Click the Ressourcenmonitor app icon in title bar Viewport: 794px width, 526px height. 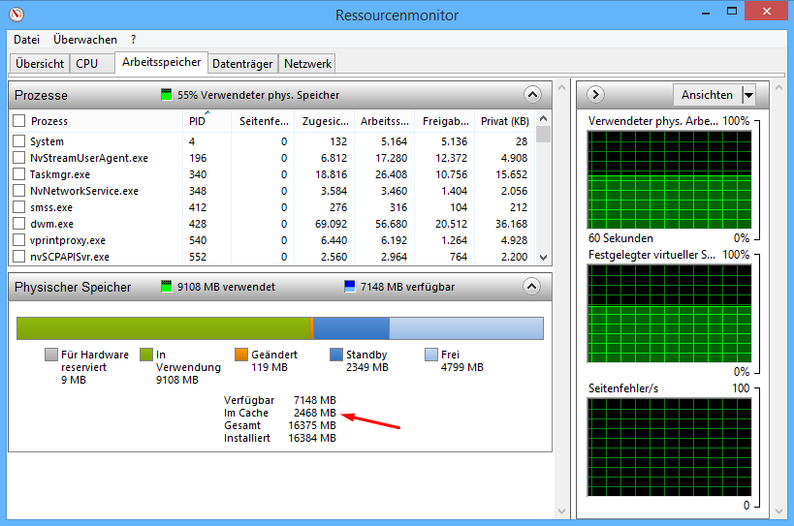(x=16, y=15)
